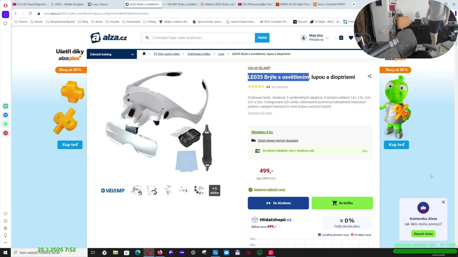Image resolution: width=458 pixels, height=257 pixels.
Task: Open favorites heart icon in header
Action: click(351, 37)
